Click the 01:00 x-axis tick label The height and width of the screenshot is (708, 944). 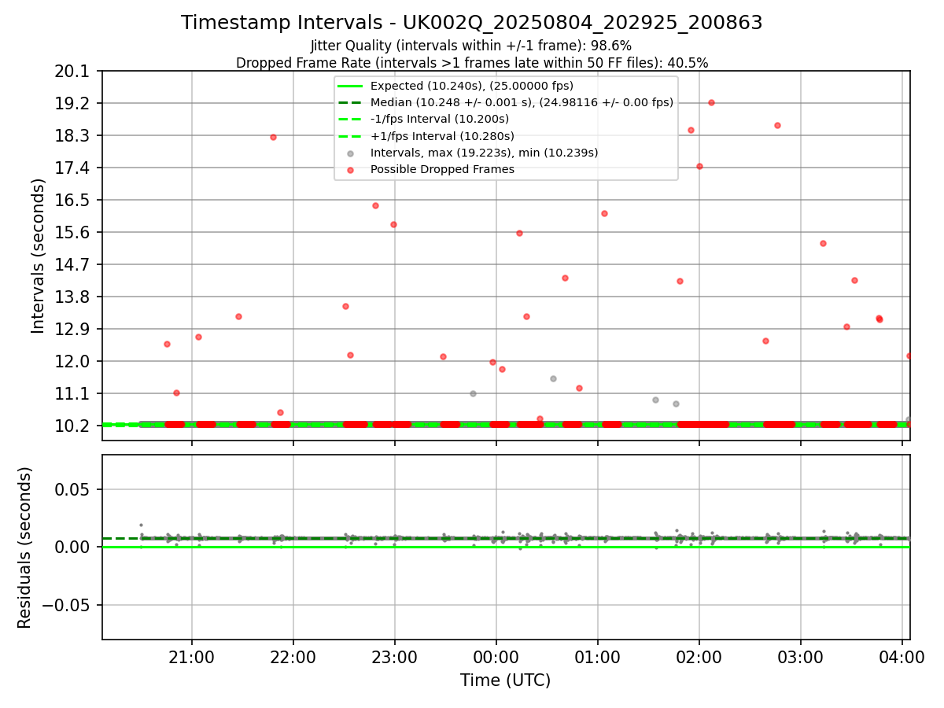pos(598,657)
